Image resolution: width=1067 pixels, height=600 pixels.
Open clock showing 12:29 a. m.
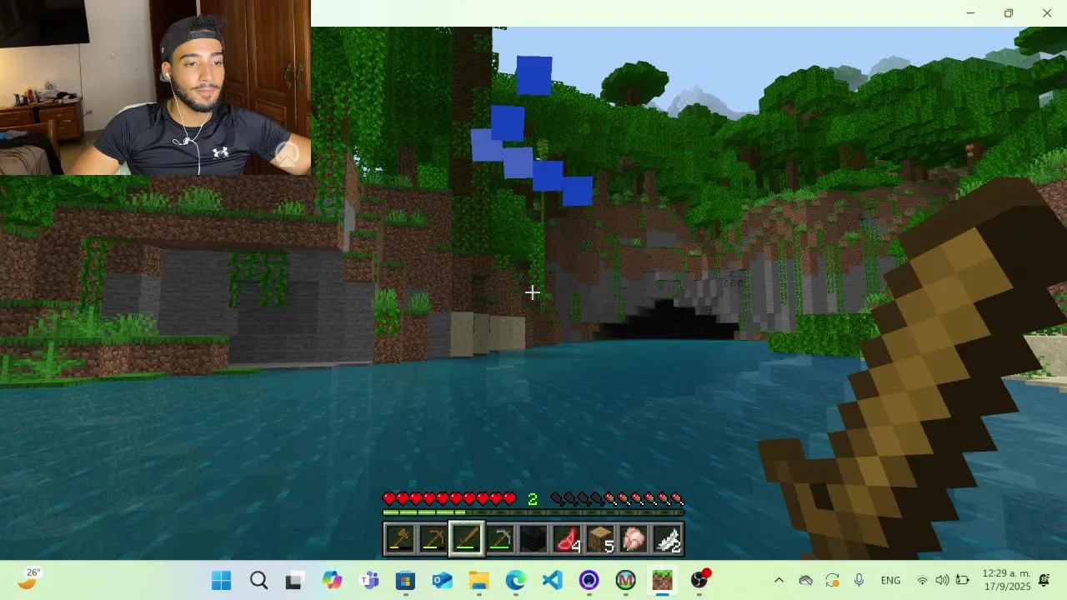point(1006,580)
